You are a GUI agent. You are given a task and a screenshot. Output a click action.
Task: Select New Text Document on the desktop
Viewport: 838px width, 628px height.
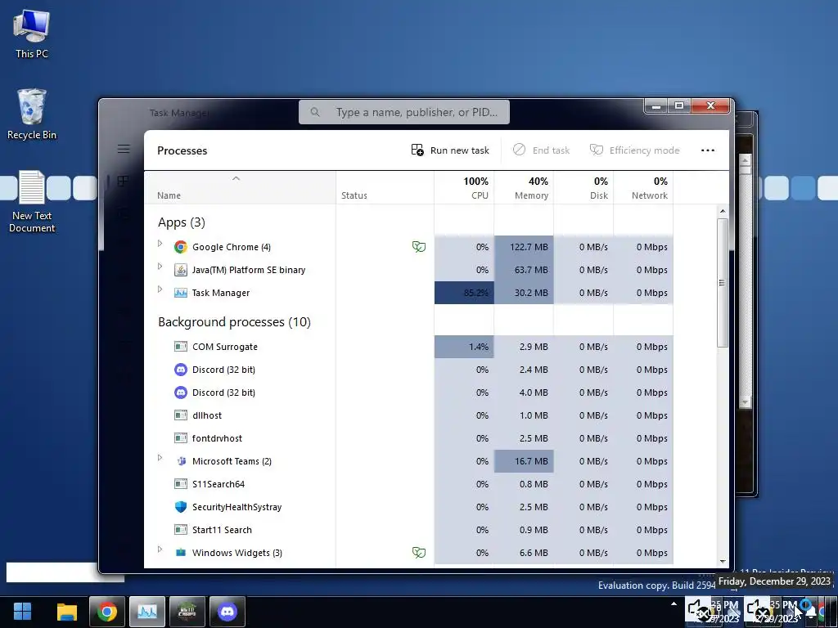pos(32,201)
